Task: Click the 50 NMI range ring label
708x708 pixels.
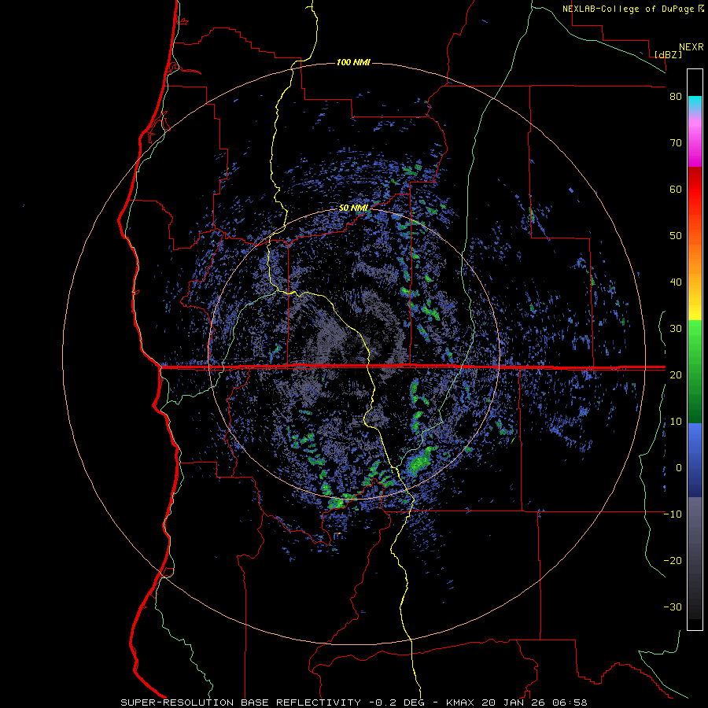Action: click(353, 208)
